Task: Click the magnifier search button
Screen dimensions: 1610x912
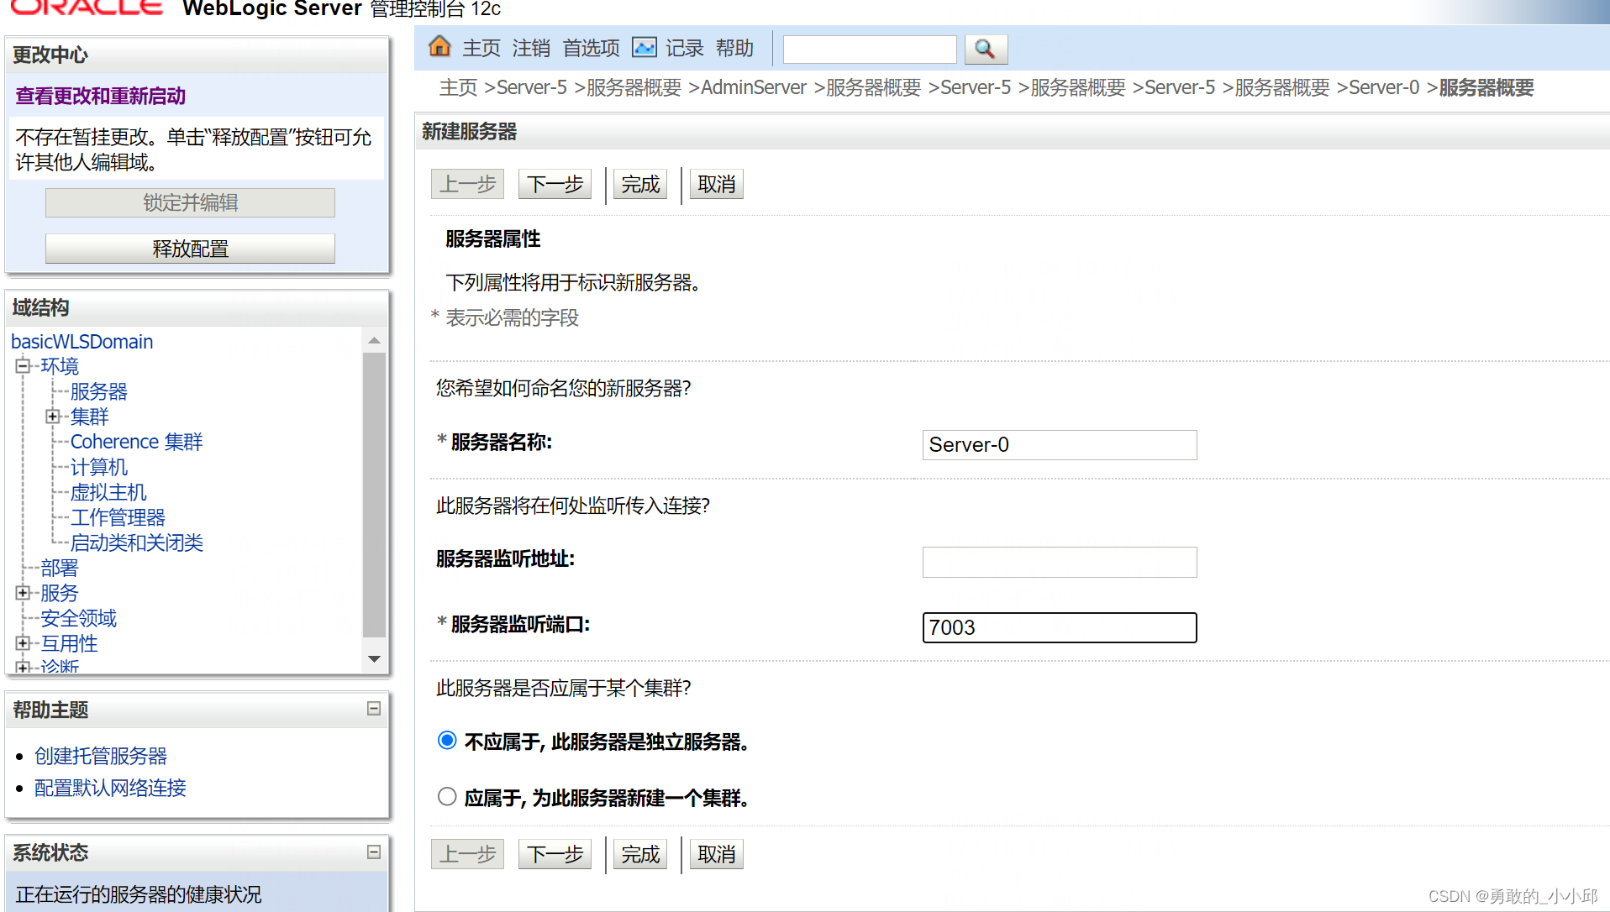Action: (x=986, y=50)
